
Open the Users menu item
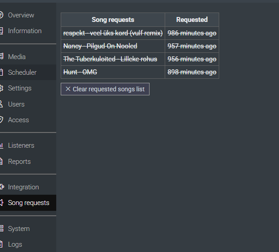16,104
